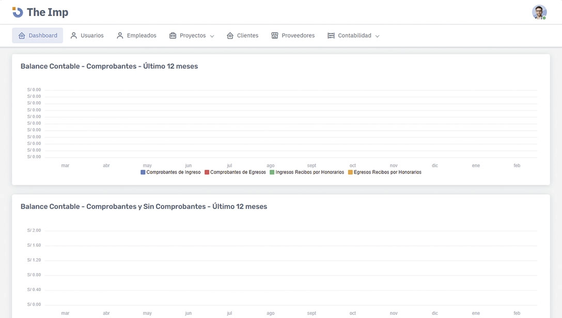Open the user avatar profile menu
This screenshot has width=562, height=318.
(539, 12)
